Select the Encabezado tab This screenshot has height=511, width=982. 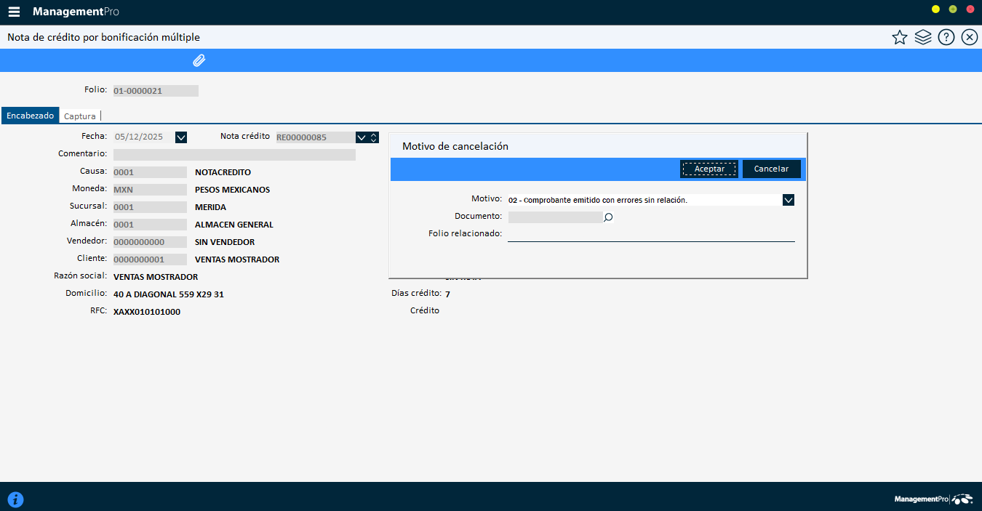click(30, 116)
